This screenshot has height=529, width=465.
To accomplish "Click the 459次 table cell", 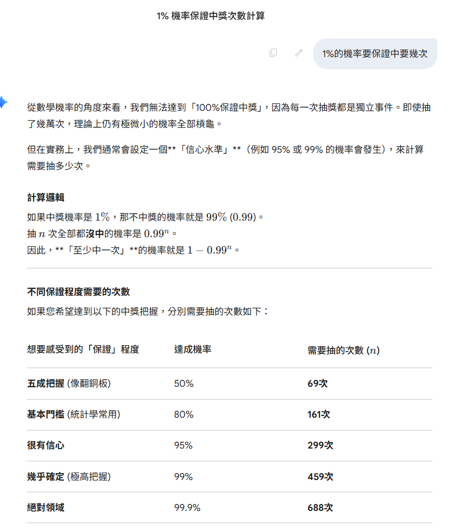I will tap(320, 477).
